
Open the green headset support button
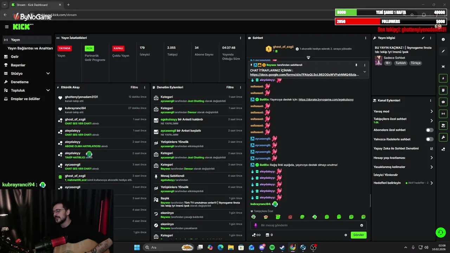(441, 232)
